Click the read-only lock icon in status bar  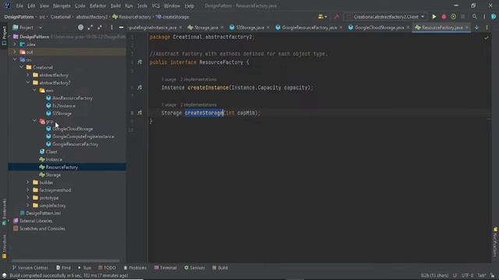pos(492,275)
